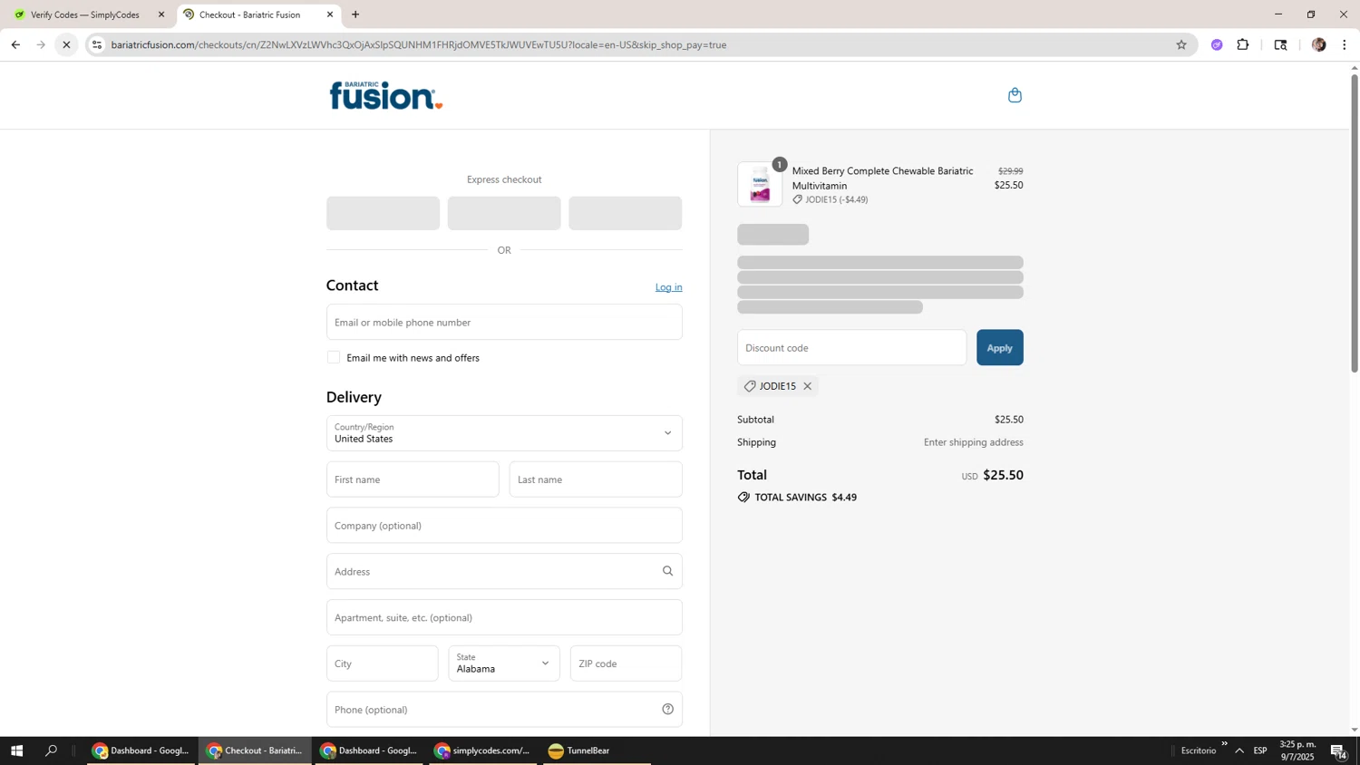Viewport: 1360px width, 765px height.
Task: Click the ESP language indicator
Action: (x=1260, y=750)
